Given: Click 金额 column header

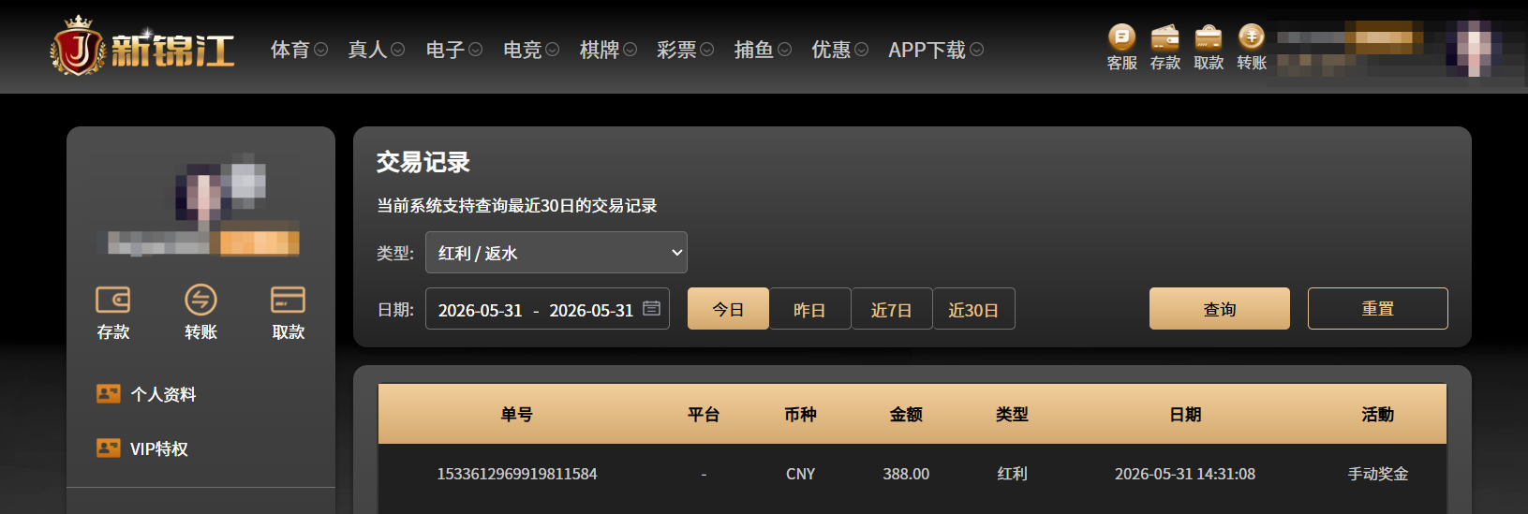Looking at the screenshot, I should pos(906,414).
